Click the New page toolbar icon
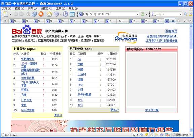The height and width of the screenshot is (138, 194). click(6, 14)
